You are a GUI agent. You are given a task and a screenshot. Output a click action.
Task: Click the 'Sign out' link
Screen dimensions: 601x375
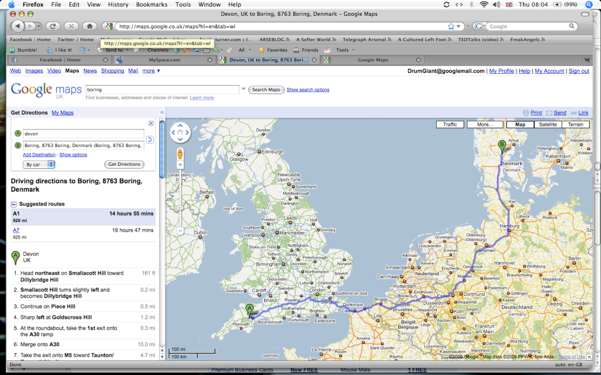[x=579, y=71]
